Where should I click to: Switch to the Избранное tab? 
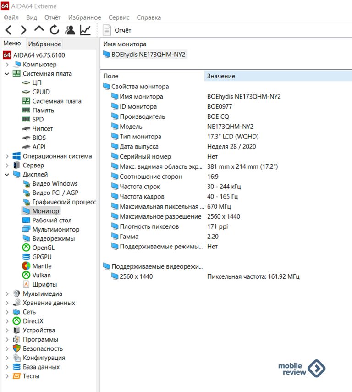click(44, 44)
